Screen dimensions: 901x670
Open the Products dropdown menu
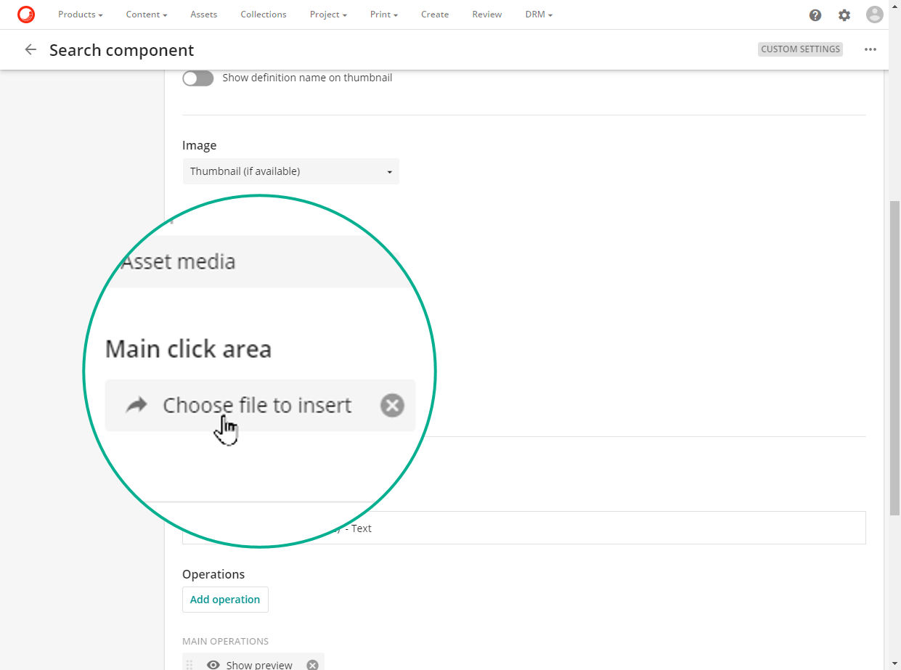pyautogui.click(x=80, y=15)
